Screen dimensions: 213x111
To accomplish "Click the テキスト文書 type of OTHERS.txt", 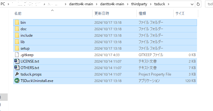I will 148,68.
